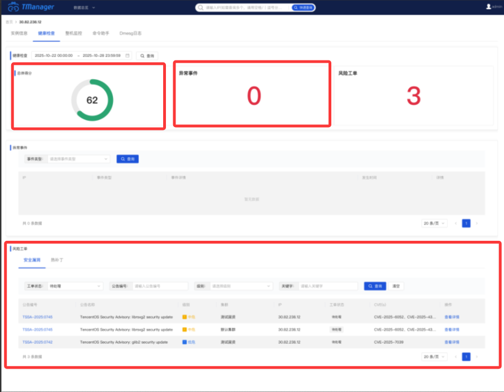Open 20 条/页 page size in 风险工单
The width and height of the screenshot is (504, 392).
tap(434, 357)
